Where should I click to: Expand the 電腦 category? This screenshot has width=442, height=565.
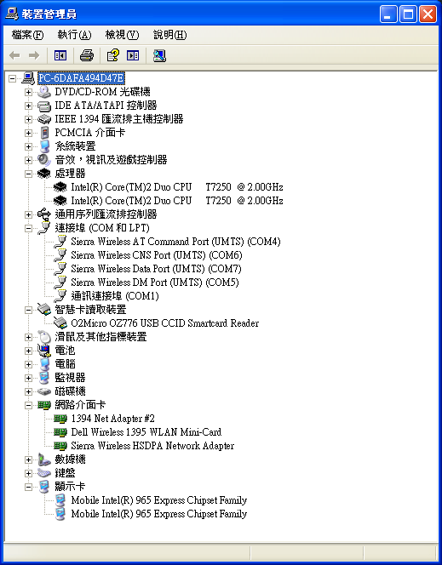(28, 364)
